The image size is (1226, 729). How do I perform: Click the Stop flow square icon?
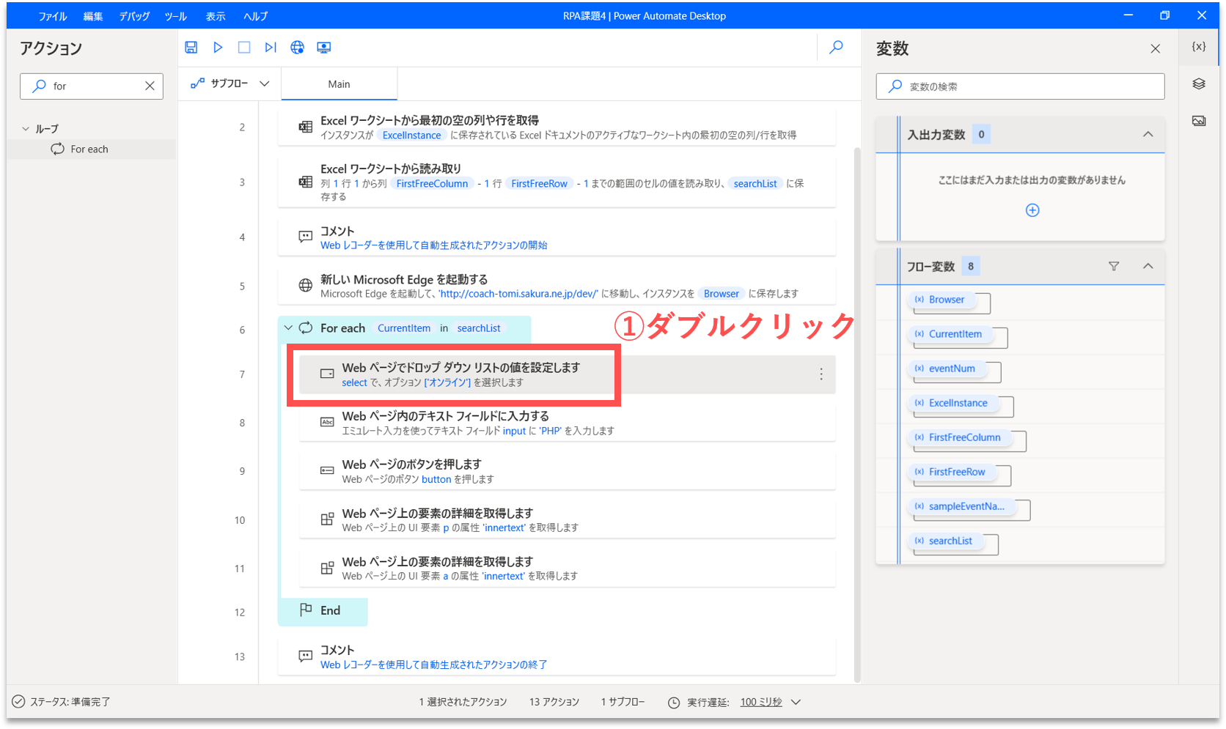(244, 48)
